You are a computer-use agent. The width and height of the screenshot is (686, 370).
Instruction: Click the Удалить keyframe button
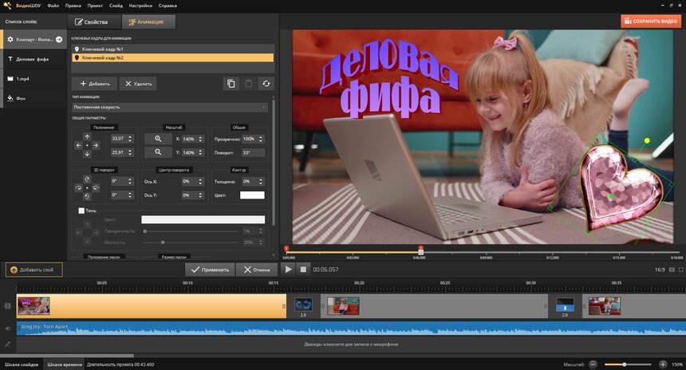coord(138,84)
